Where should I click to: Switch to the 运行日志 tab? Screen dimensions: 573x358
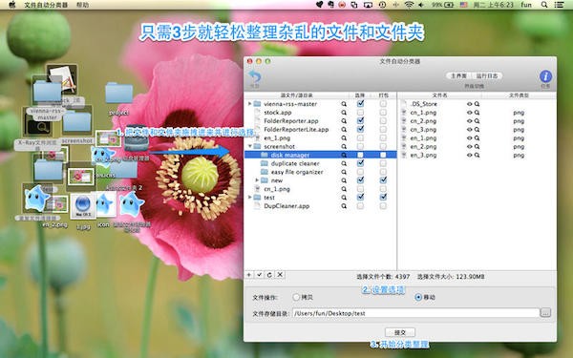click(x=487, y=76)
